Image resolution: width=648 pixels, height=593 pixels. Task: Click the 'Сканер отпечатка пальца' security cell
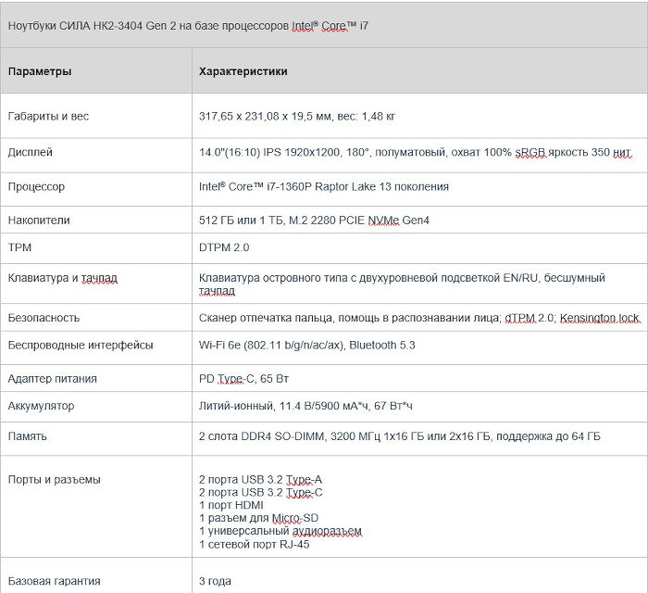coord(419,318)
